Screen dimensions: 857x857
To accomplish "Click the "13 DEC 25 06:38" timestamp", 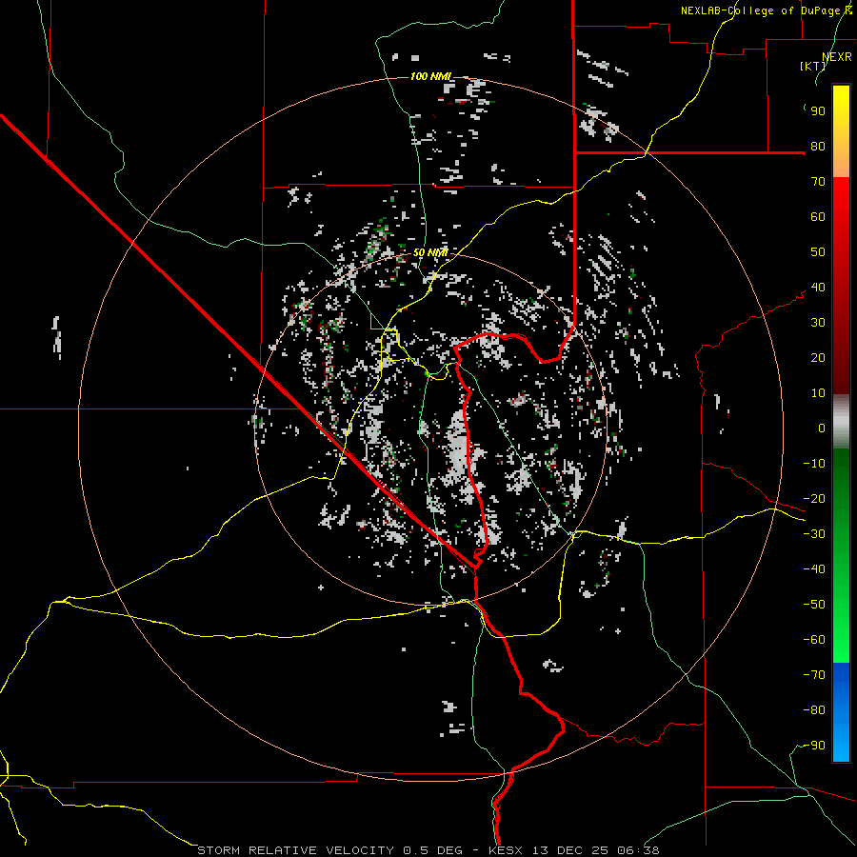I will coord(594,850).
